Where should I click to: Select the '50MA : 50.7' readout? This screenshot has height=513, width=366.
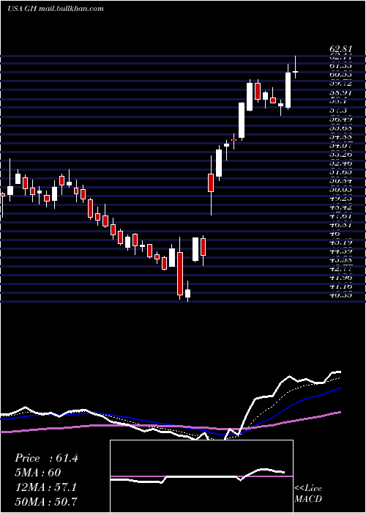(x=46, y=502)
